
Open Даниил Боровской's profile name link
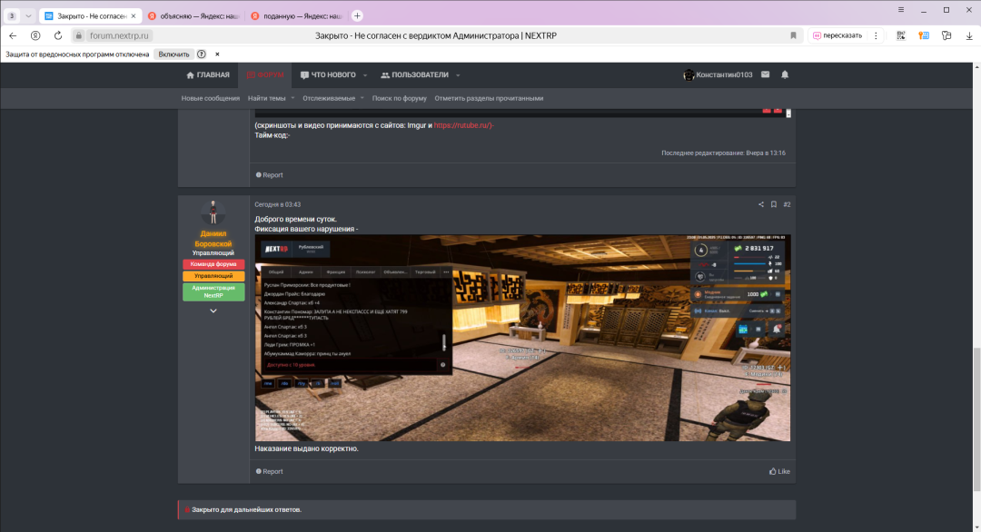point(213,239)
